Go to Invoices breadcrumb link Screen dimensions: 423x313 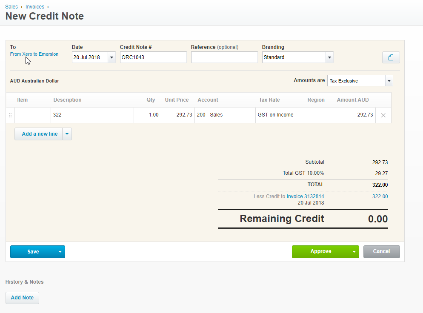(x=35, y=7)
